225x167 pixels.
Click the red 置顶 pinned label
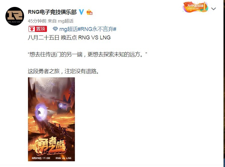(x=38, y=29)
